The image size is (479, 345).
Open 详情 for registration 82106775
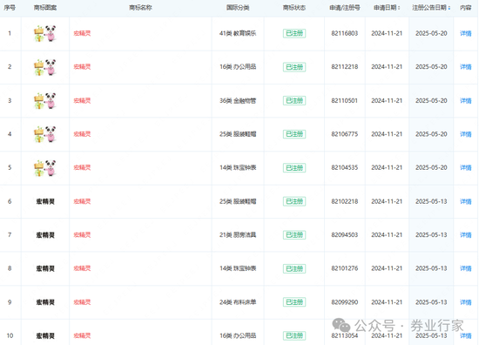pyautogui.click(x=466, y=134)
